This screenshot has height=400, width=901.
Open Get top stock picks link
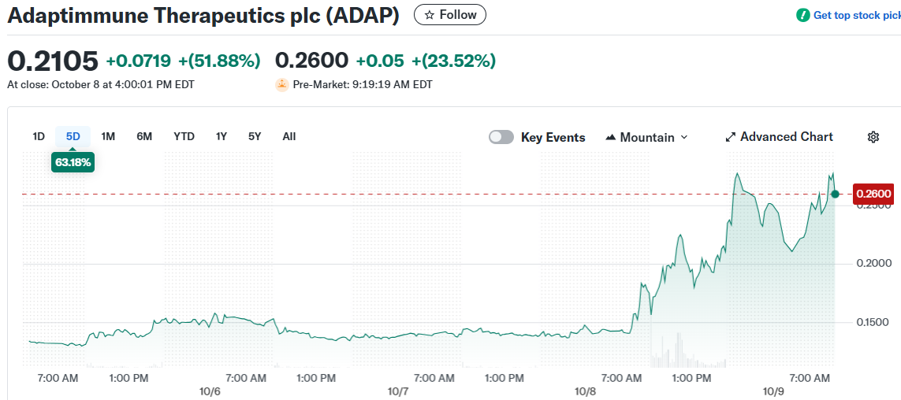(856, 15)
